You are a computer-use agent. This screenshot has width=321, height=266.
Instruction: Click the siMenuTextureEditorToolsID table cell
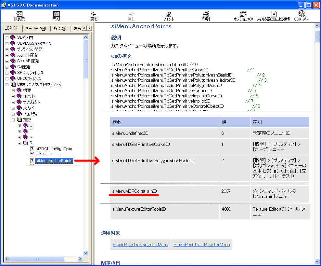[x=164, y=211]
